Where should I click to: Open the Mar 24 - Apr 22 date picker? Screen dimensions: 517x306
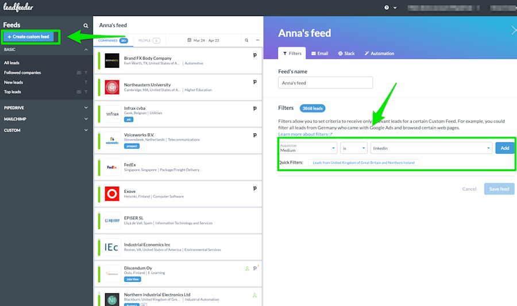pyautogui.click(x=203, y=40)
